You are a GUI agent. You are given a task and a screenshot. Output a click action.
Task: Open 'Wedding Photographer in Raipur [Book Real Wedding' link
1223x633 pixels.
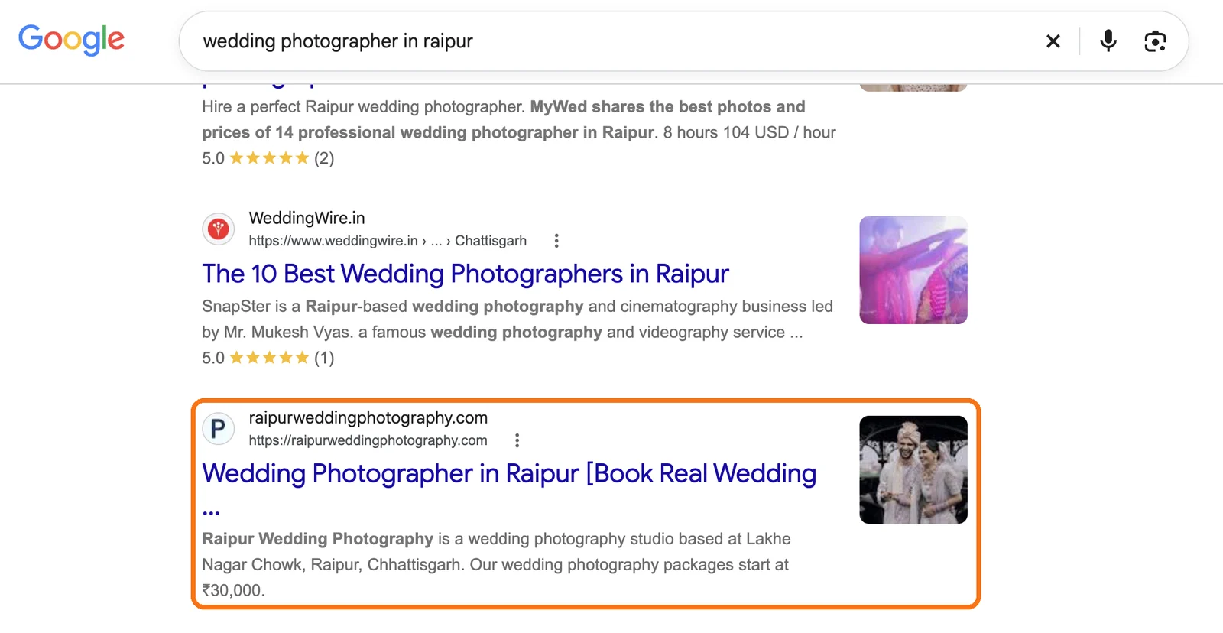509,473
